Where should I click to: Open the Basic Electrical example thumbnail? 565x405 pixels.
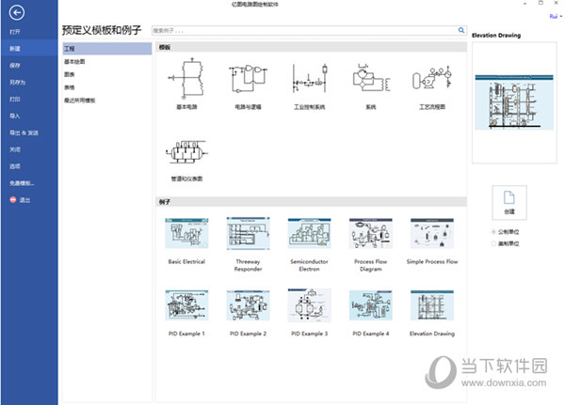coord(186,233)
